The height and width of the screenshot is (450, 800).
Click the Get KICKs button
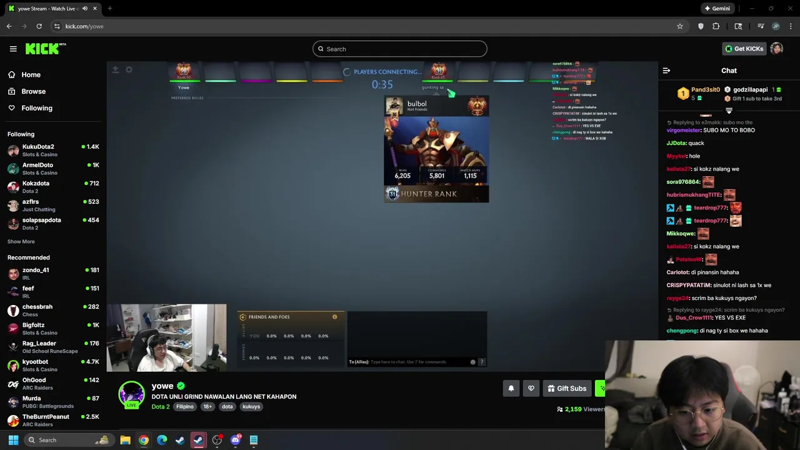click(744, 49)
